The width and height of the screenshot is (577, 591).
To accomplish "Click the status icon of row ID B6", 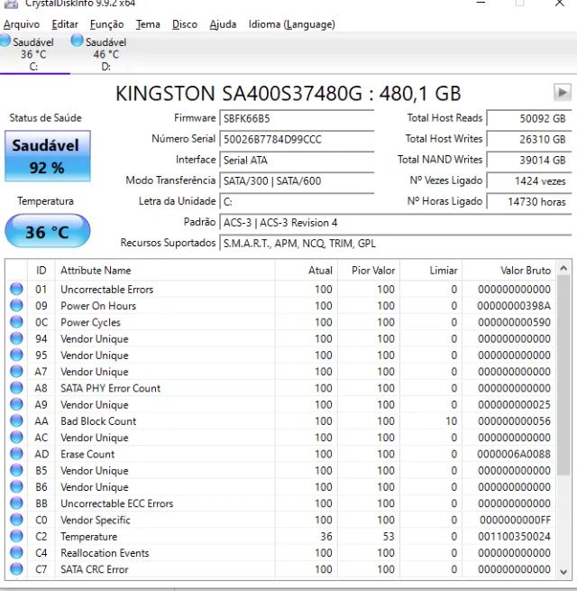I will click(16, 486).
